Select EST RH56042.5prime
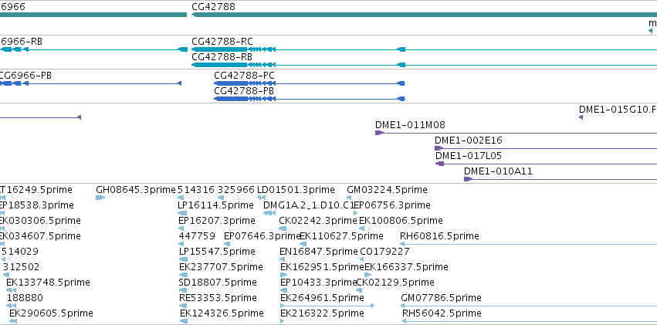 click(x=442, y=313)
